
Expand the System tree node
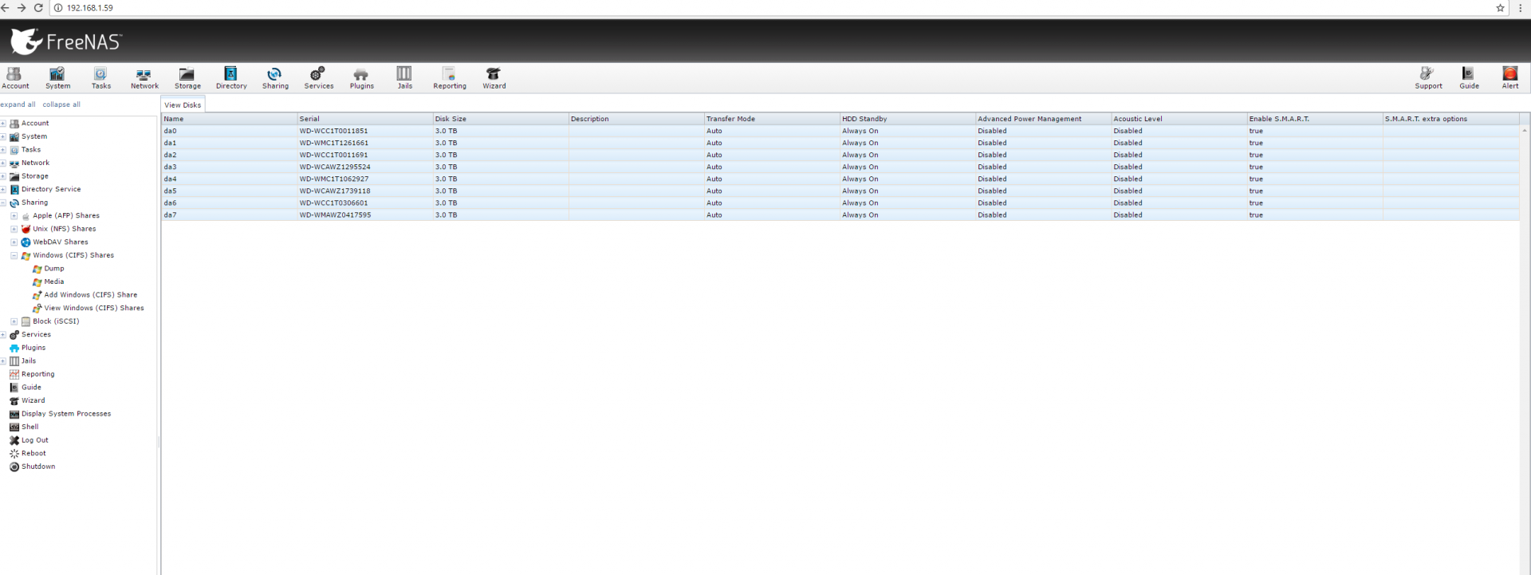click(x=3, y=137)
